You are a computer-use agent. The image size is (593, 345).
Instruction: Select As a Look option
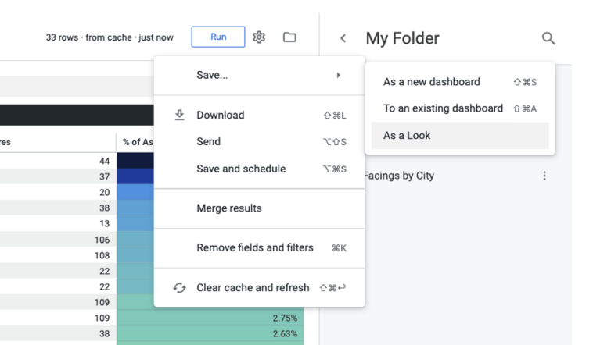(x=460, y=136)
